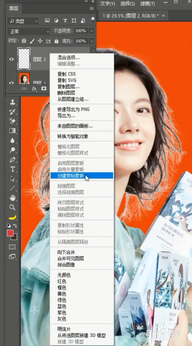Image resolution: width=192 pixels, height=346 pixels.
Task: Open the background dark color swatch
Action: click(x=15, y=237)
